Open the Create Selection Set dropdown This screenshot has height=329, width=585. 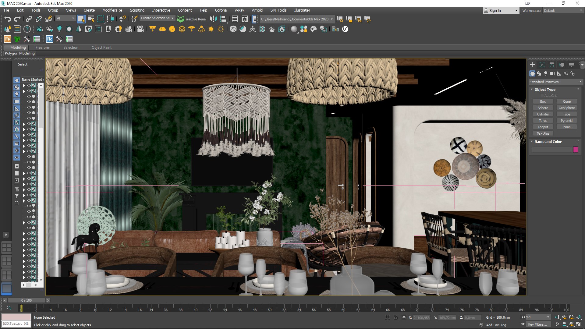[x=157, y=18]
